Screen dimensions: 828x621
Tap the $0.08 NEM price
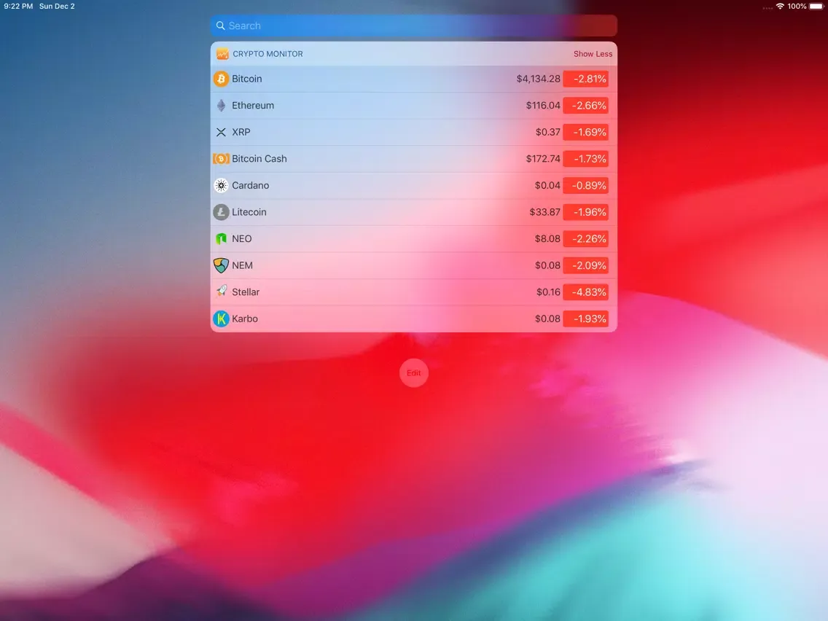547,265
